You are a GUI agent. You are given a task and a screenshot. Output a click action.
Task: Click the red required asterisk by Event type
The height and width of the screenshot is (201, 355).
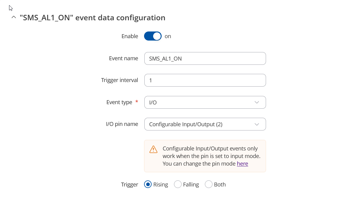pos(136,102)
